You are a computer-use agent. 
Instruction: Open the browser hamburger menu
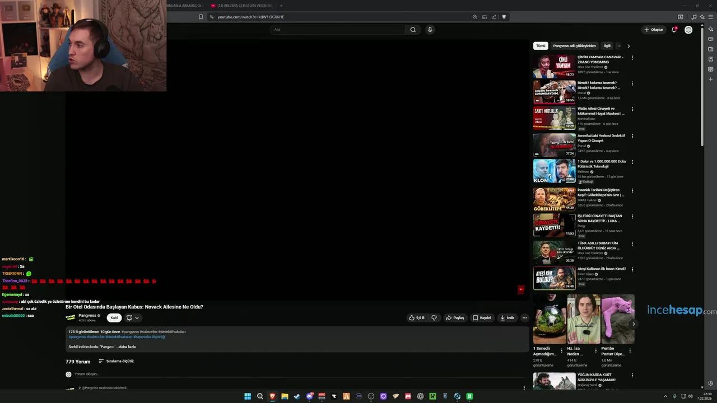coord(711,17)
